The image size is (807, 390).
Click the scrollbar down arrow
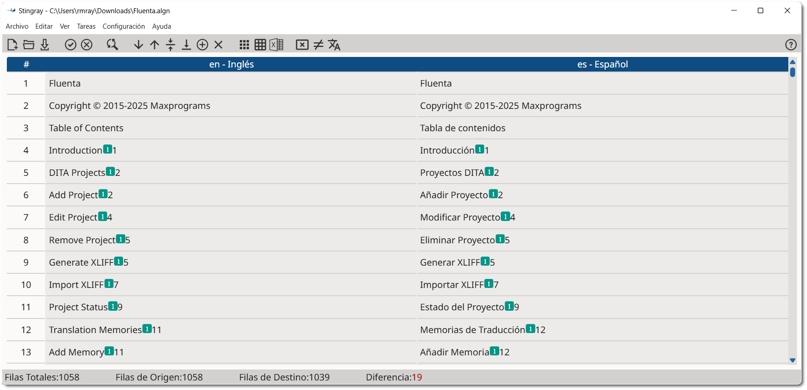pos(792,360)
